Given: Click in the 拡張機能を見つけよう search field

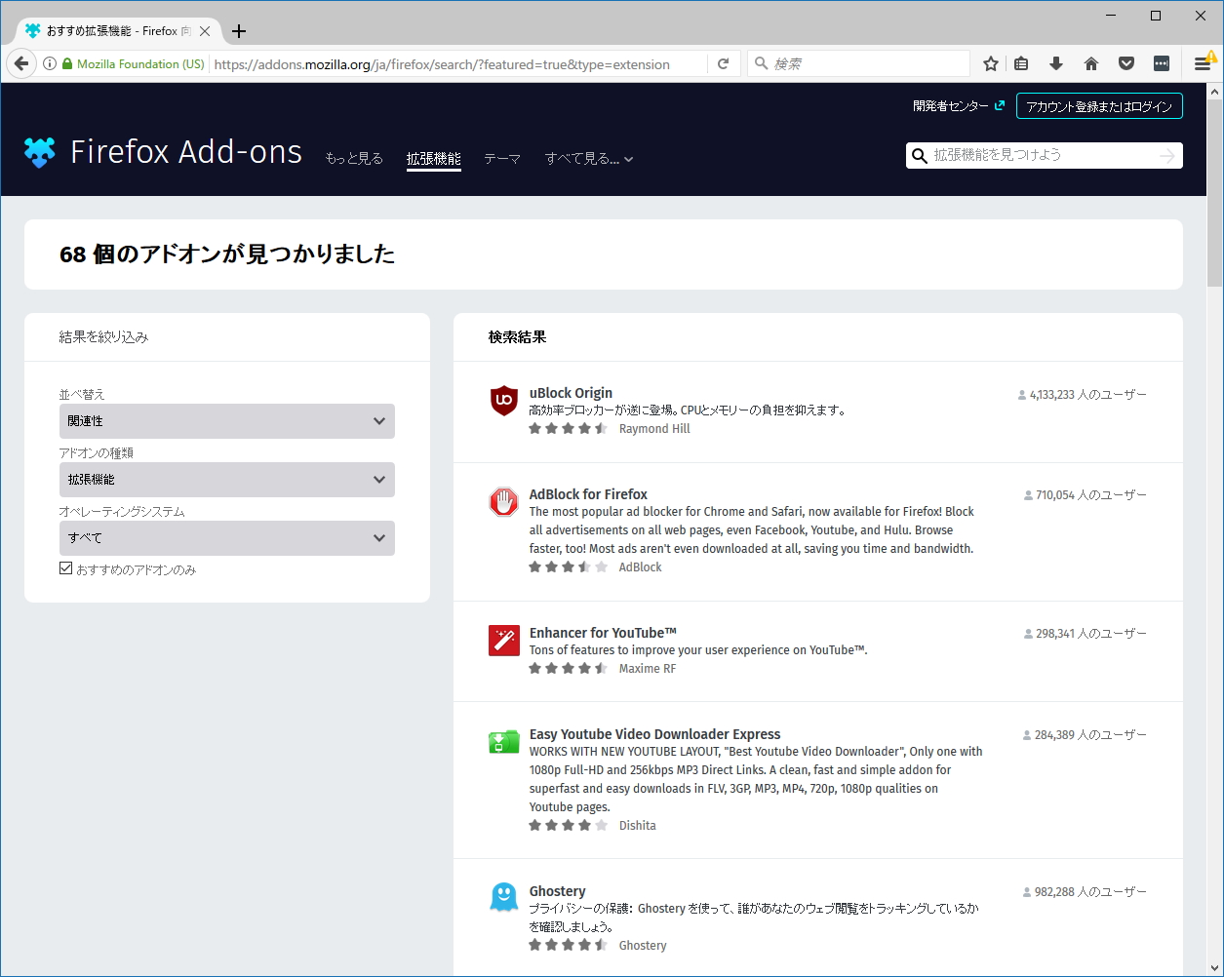Looking at the screenshot, I should pos(1044,156).
